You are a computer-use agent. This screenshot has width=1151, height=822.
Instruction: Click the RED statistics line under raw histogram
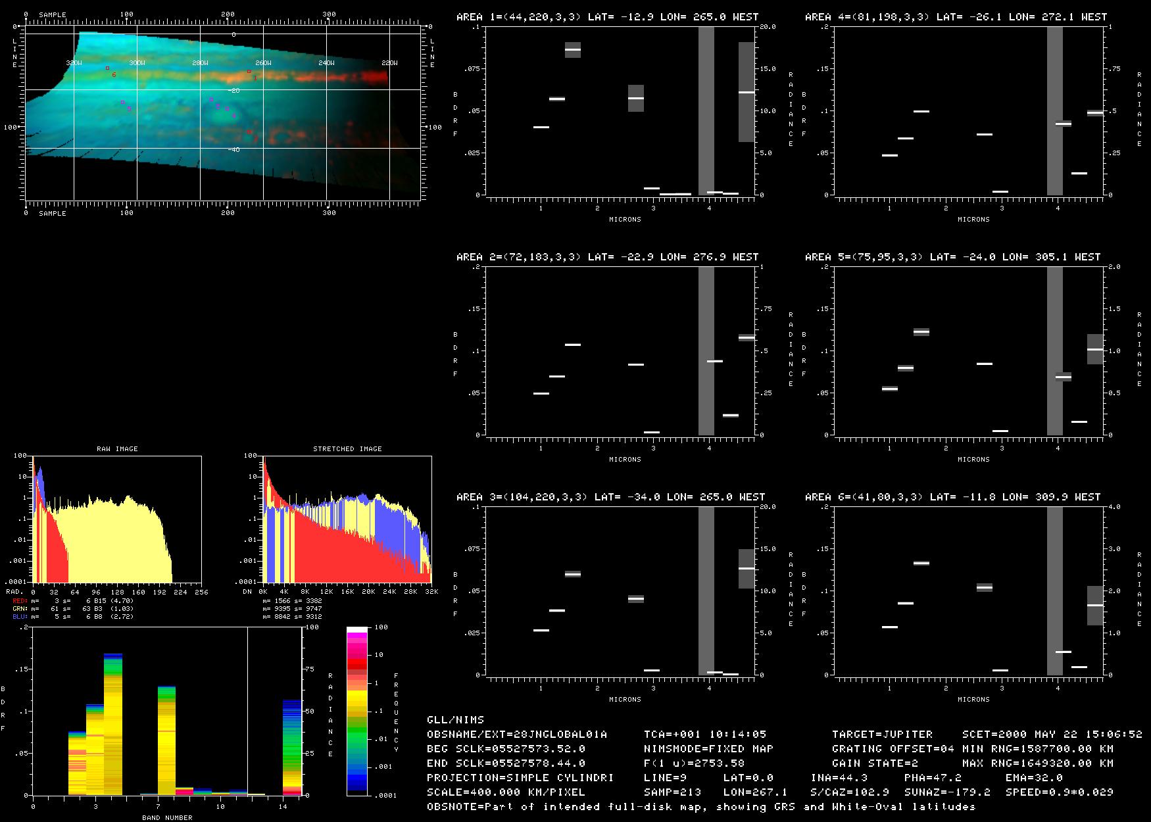coord(73,600)
